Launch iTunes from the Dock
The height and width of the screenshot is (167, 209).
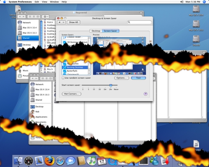tap(91, 160)
